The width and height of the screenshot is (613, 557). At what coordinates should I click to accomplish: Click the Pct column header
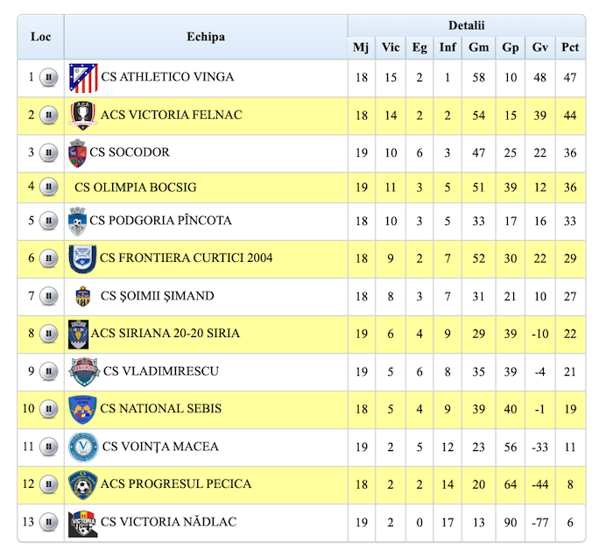570,47
